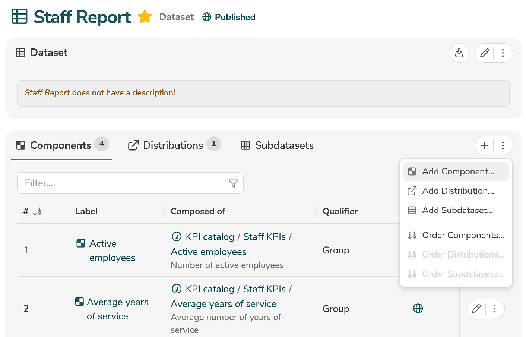Click the download icon in Dataset panel
Screen dimensions: 526x337
pos(459,53)
